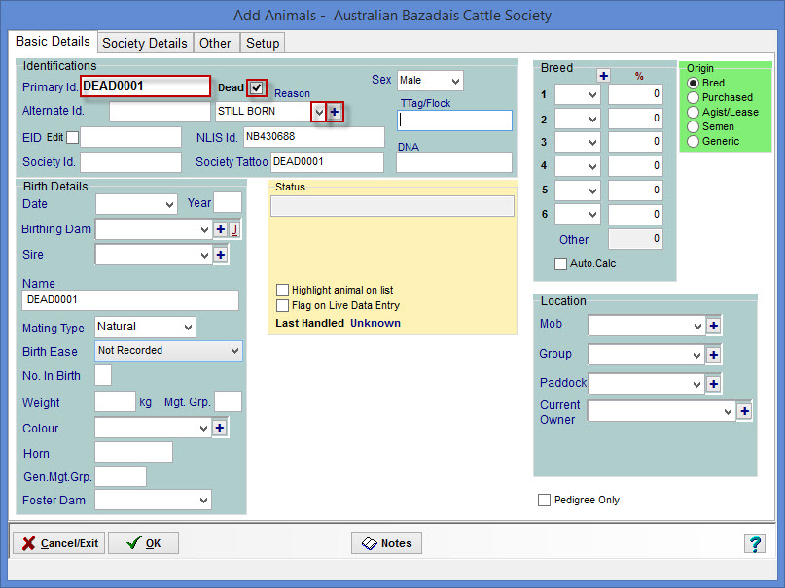The image size is (785, 588).
Task: Click the NLIS Id field
Action: point(314,137)
